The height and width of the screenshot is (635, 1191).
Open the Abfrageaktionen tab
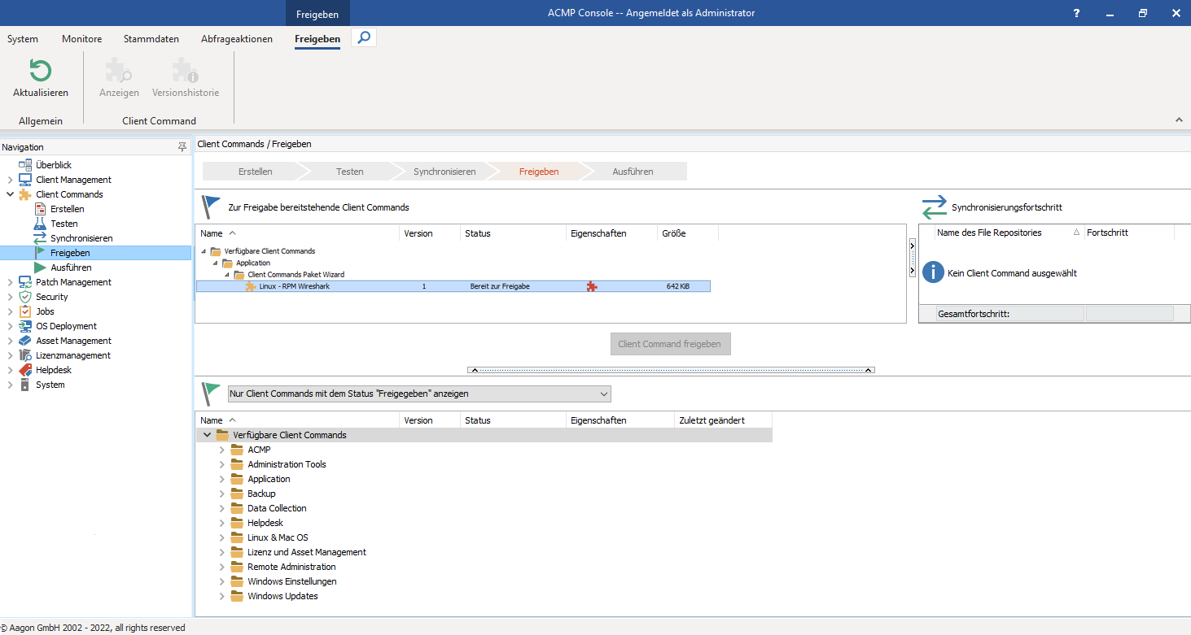236,38
